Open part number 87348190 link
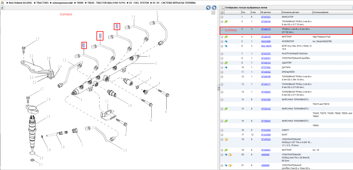 coord(266,77)
